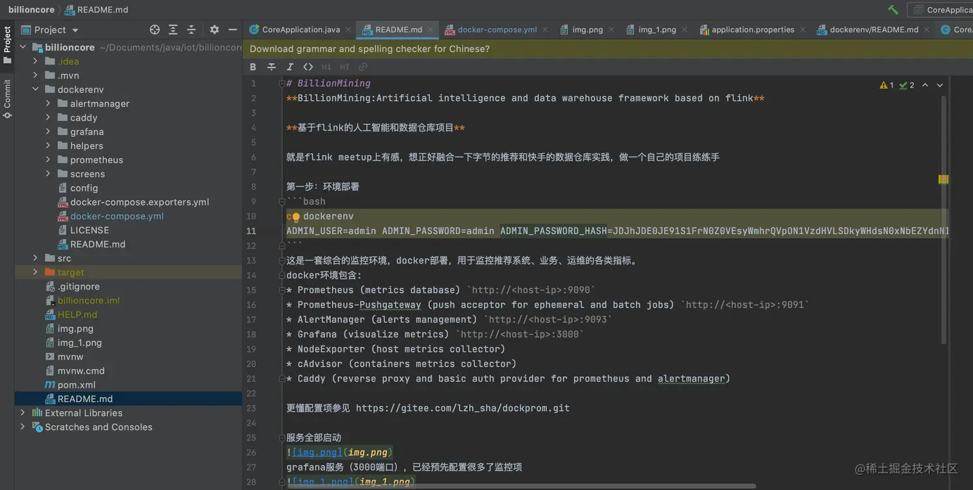
Task: Hide the Project tool window
Action: point(233,30)
